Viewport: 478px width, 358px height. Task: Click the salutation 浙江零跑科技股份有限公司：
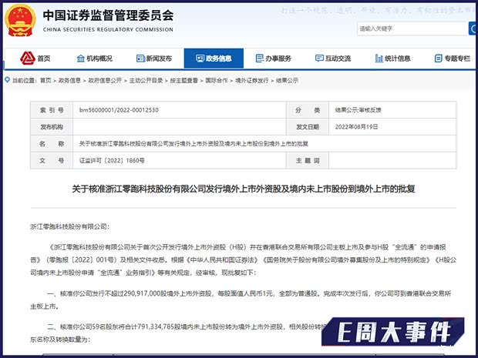tap(69, 226)
